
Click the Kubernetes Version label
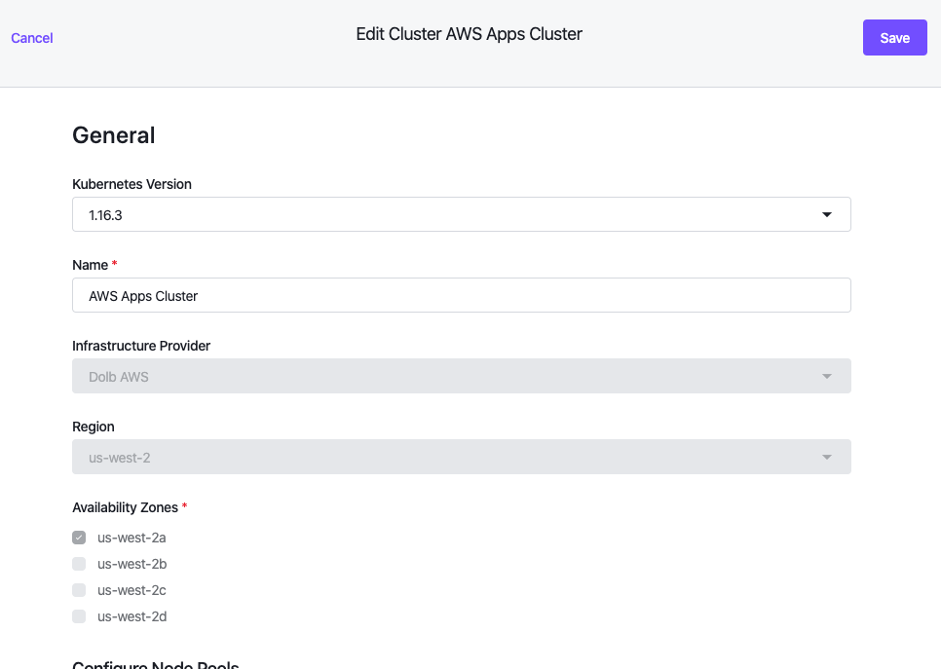(x=132, y=184)
